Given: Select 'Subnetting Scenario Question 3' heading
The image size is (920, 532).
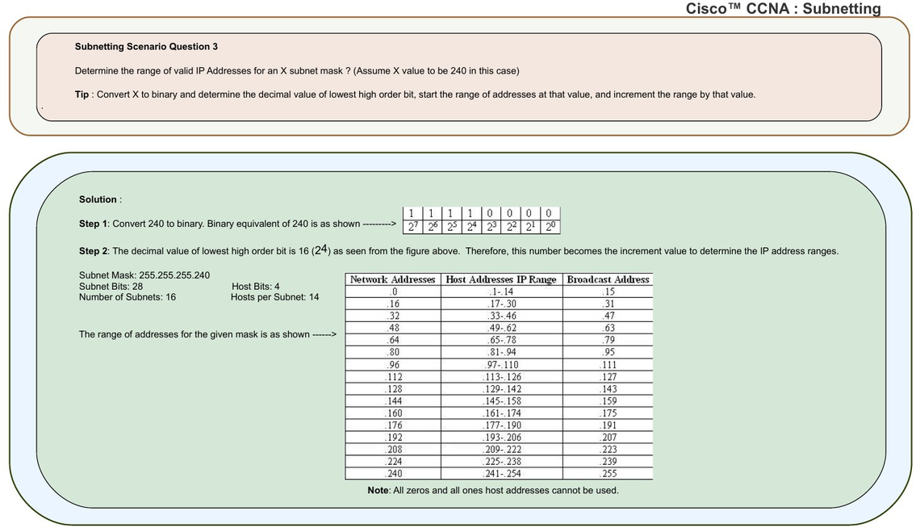Looking at the screenshot, I should click(x=146, y=46).
